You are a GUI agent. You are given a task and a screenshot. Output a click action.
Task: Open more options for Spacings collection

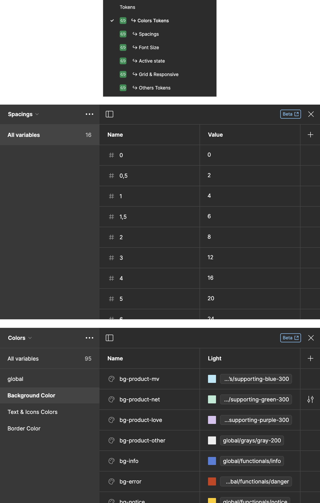[89, 114]
